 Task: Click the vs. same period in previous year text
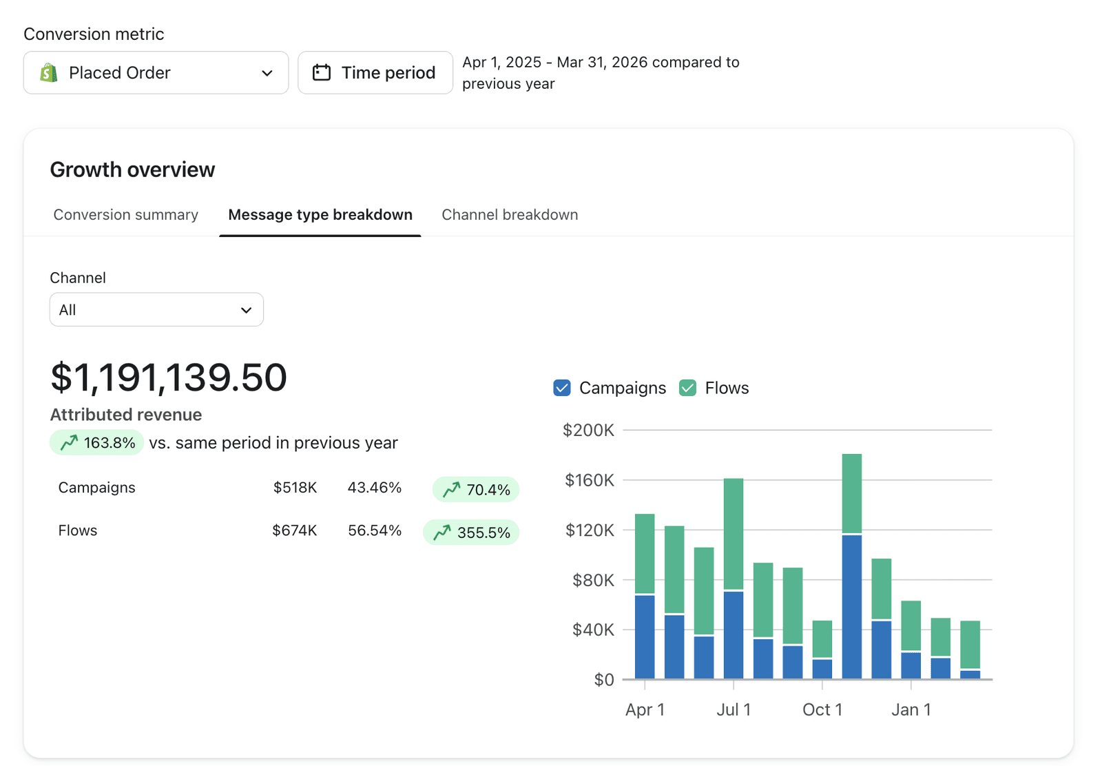click(273, 443)
